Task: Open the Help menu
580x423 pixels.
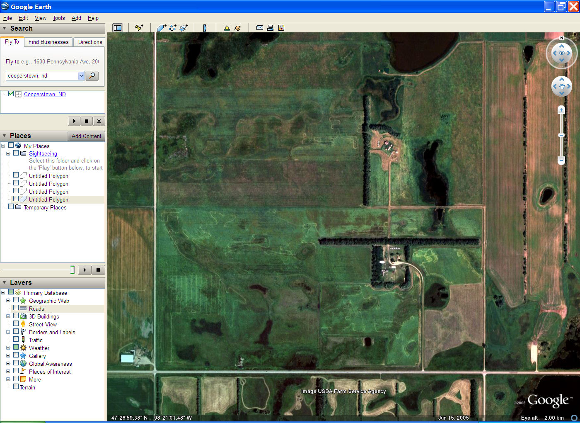Action: tap(93, 18)
